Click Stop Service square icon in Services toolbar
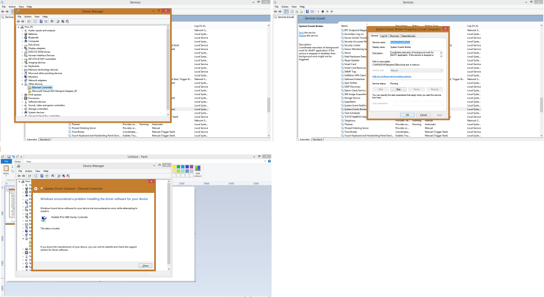The height and width of the screenshot is (297, 544). [x=323, y=11]
